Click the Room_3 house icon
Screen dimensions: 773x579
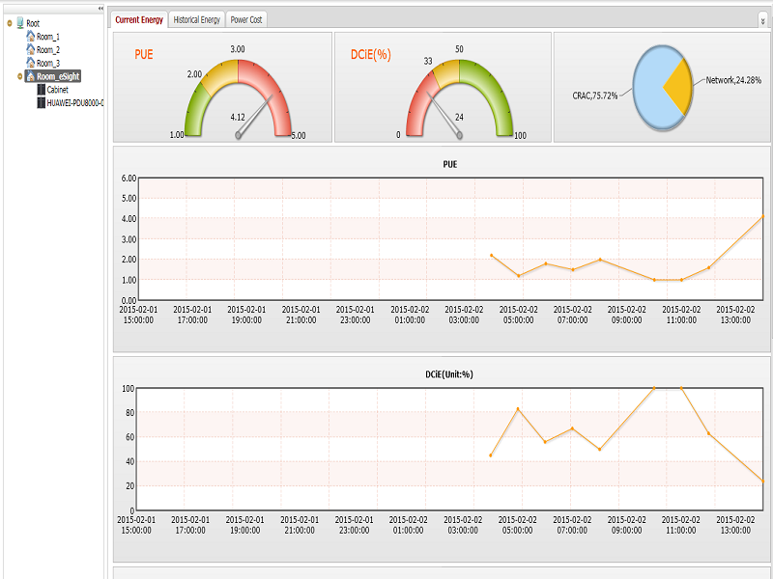tap(31, 63)
